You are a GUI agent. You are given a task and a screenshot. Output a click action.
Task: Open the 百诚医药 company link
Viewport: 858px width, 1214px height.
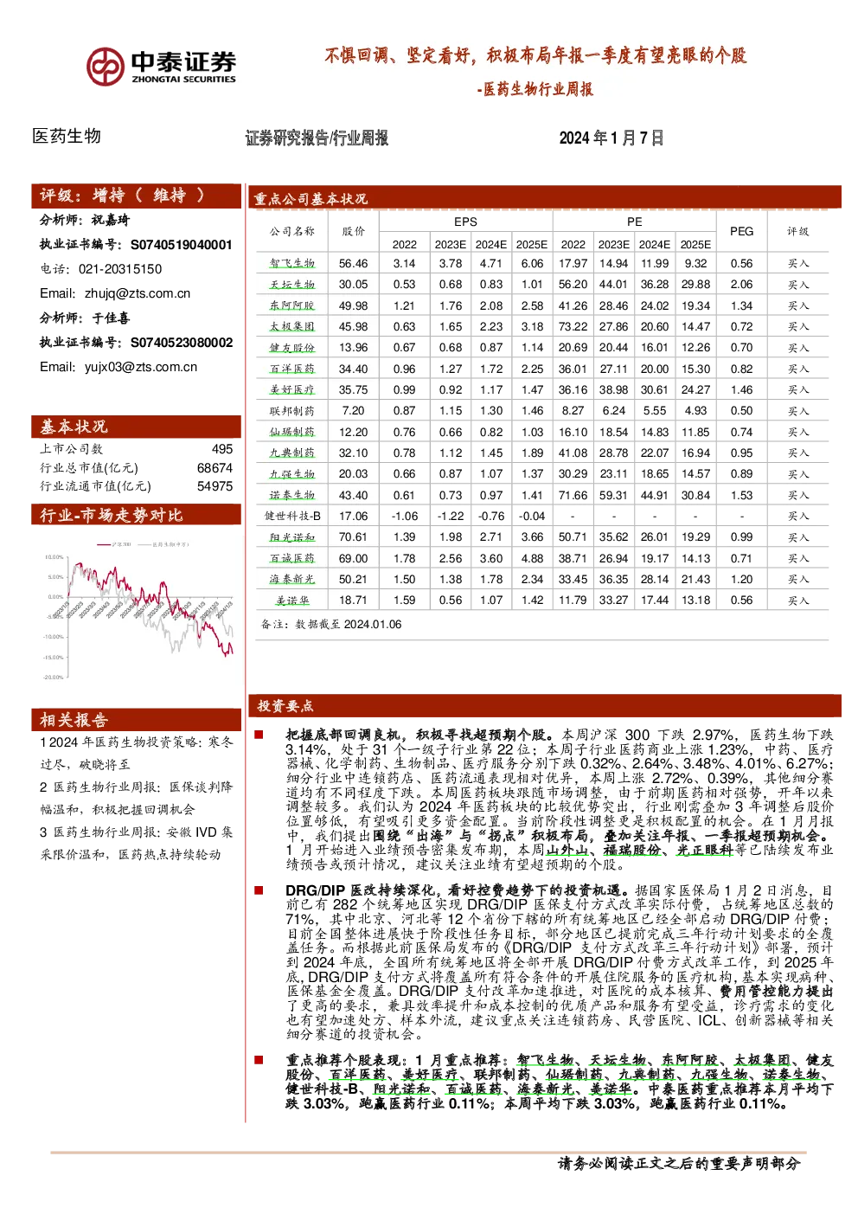point(292,559)
